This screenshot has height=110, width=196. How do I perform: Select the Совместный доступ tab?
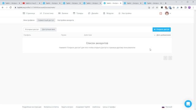coord(46,20)
